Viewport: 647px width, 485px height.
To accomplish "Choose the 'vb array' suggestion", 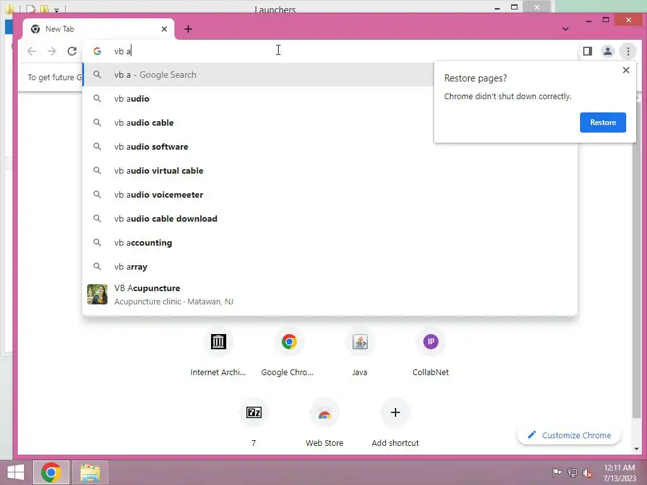I will pos(330,266).
